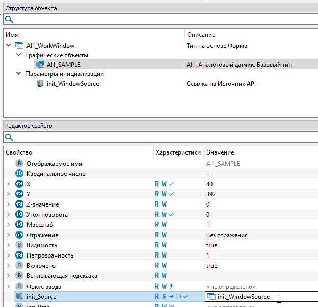Click the i8 icon of Кардинальное число
The height and width of the screenshot is (307, 318).
pos(19,174)
